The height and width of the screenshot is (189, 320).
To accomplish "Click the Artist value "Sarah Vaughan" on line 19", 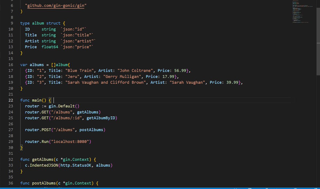I will coord(187,82).
